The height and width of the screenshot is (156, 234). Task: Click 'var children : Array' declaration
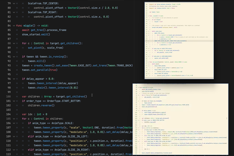(x=37, y=97)
